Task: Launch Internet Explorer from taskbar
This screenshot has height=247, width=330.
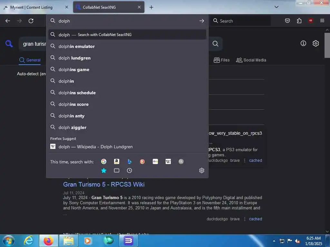Action: [29, 241]
